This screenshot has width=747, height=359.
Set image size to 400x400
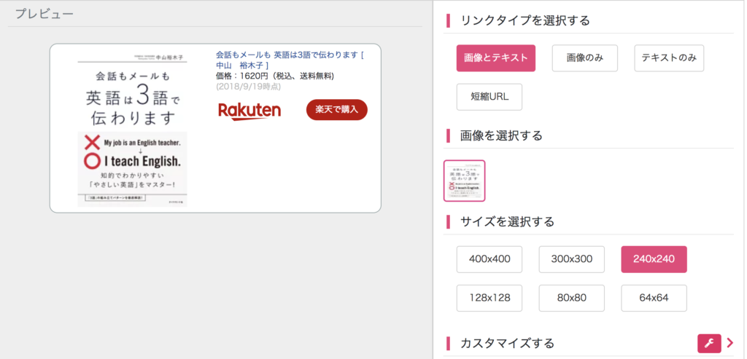coord(489,259)
